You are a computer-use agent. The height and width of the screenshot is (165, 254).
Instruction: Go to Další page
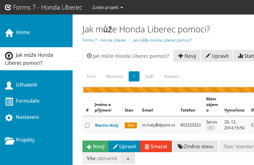(x=149, y=76)
